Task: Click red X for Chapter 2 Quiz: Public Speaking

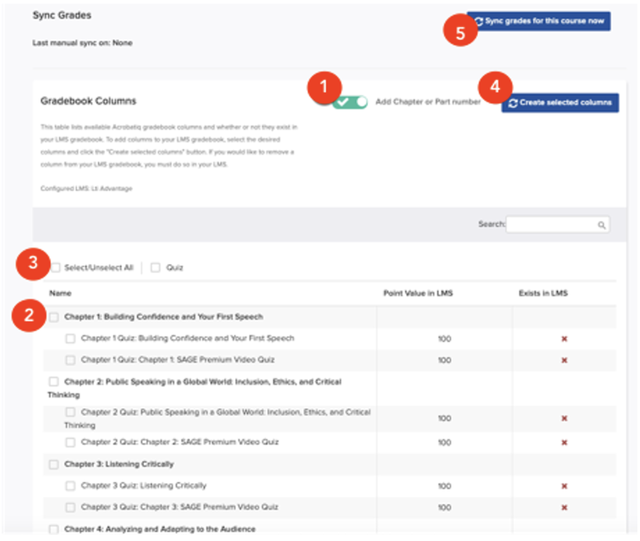Action: [564, 418]
